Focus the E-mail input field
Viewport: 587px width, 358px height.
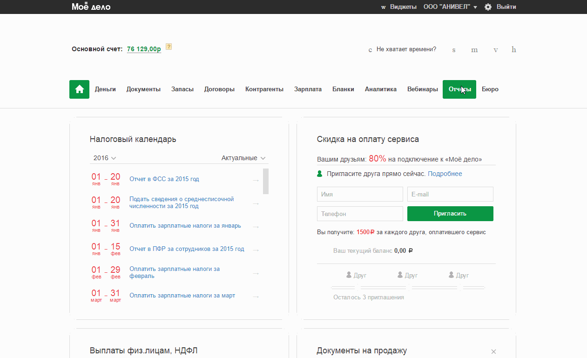(450, 194)
